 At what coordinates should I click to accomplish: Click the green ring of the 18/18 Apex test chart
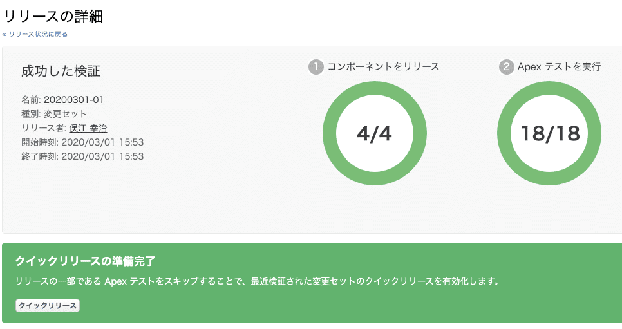coord(505,133)
